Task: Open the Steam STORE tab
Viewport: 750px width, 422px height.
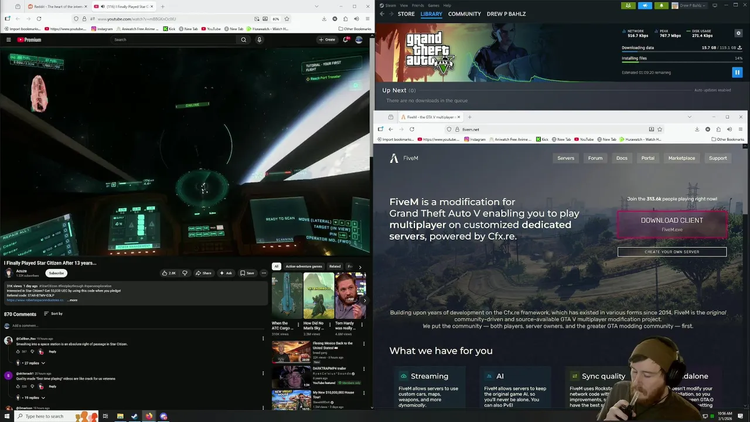Action: pos(406,14)
